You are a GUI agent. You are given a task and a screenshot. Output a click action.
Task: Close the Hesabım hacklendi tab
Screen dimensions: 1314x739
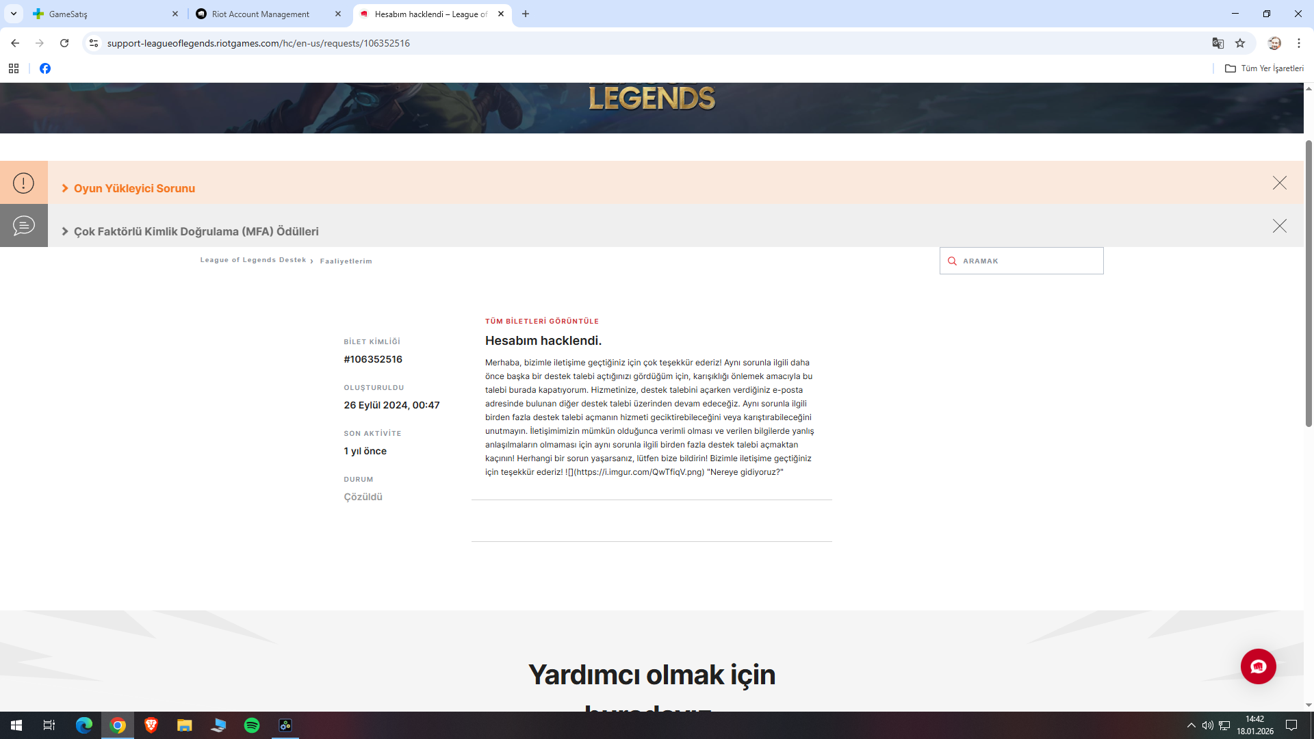[501, 14]
